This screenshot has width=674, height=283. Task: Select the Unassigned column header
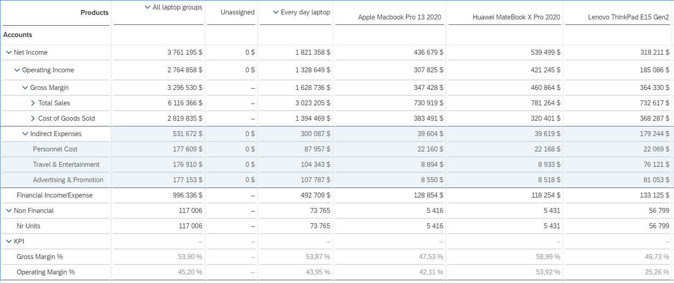point(237,12)
